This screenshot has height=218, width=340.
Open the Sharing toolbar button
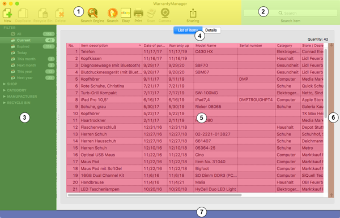(193, 13)
